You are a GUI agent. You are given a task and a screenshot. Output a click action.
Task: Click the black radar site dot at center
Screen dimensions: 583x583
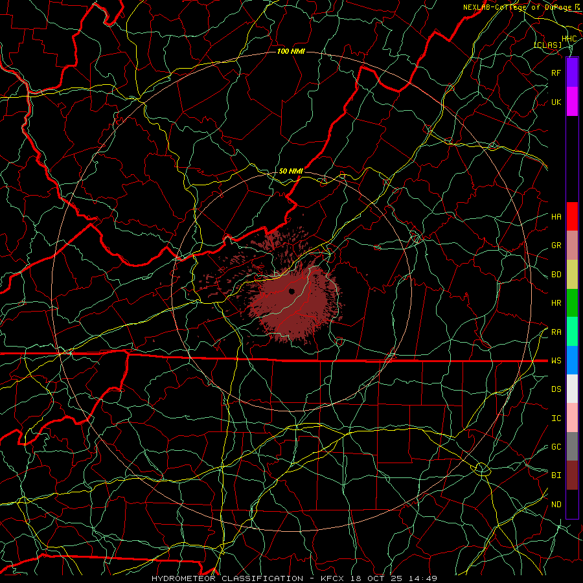coord(291,291)
